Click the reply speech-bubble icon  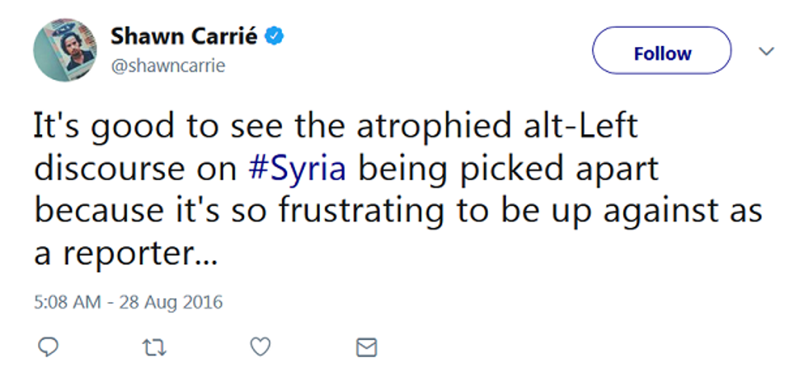coord(49,347)
